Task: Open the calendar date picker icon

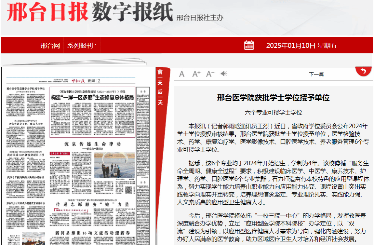Action: tap(249, 45)
